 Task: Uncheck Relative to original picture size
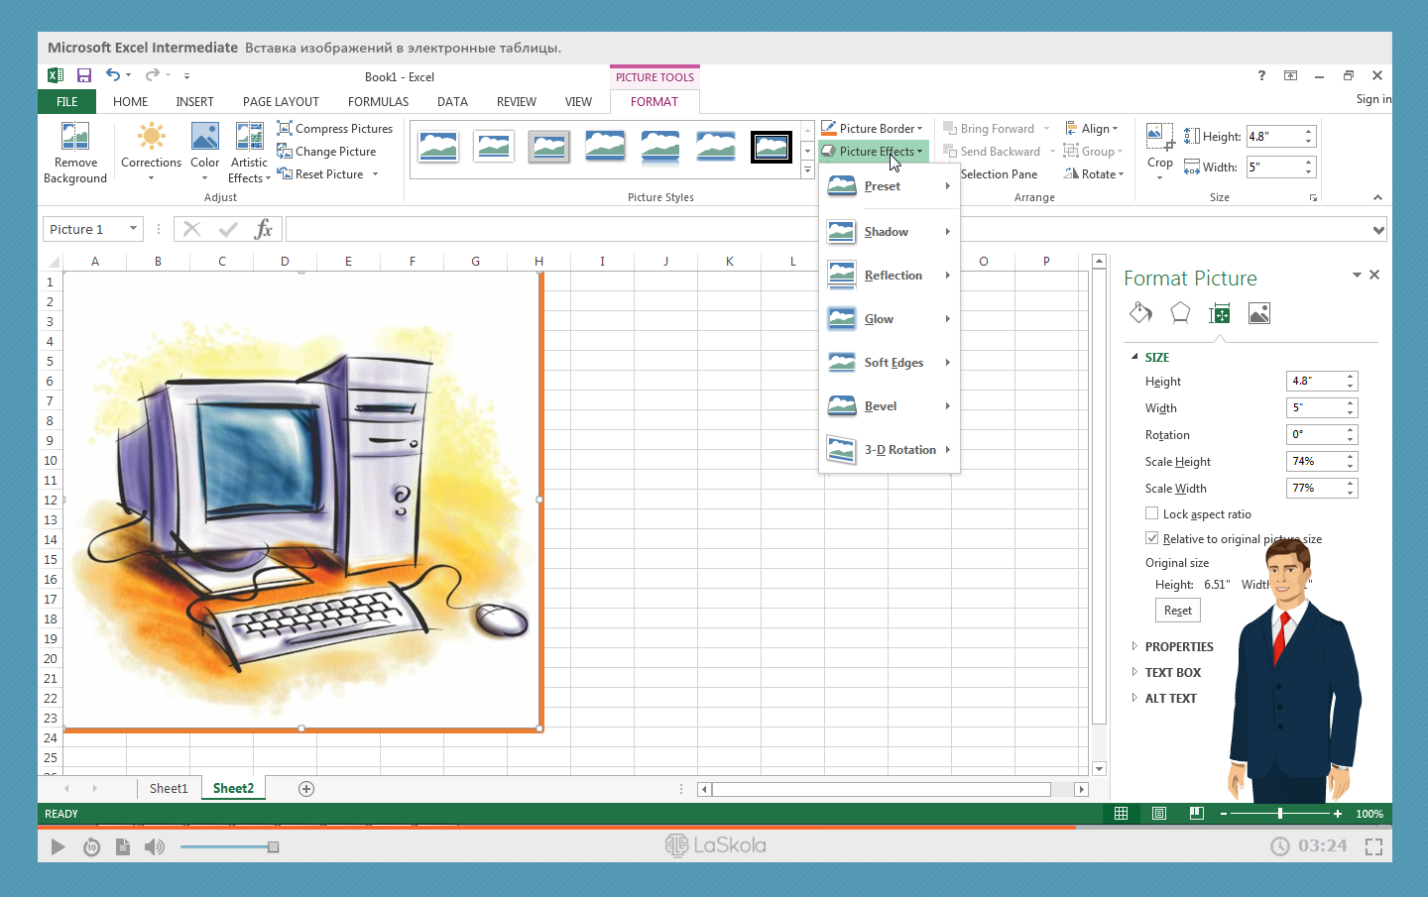coord(1152,538)
